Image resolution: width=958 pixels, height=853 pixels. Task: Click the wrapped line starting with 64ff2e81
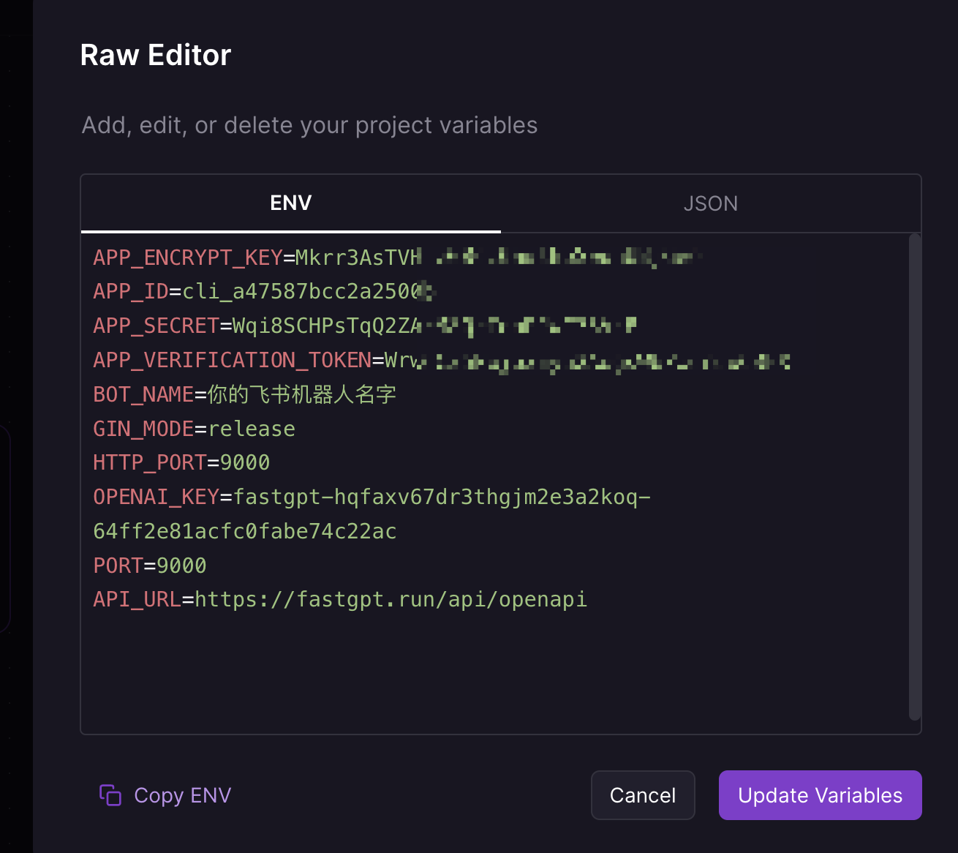coord(244,531)
